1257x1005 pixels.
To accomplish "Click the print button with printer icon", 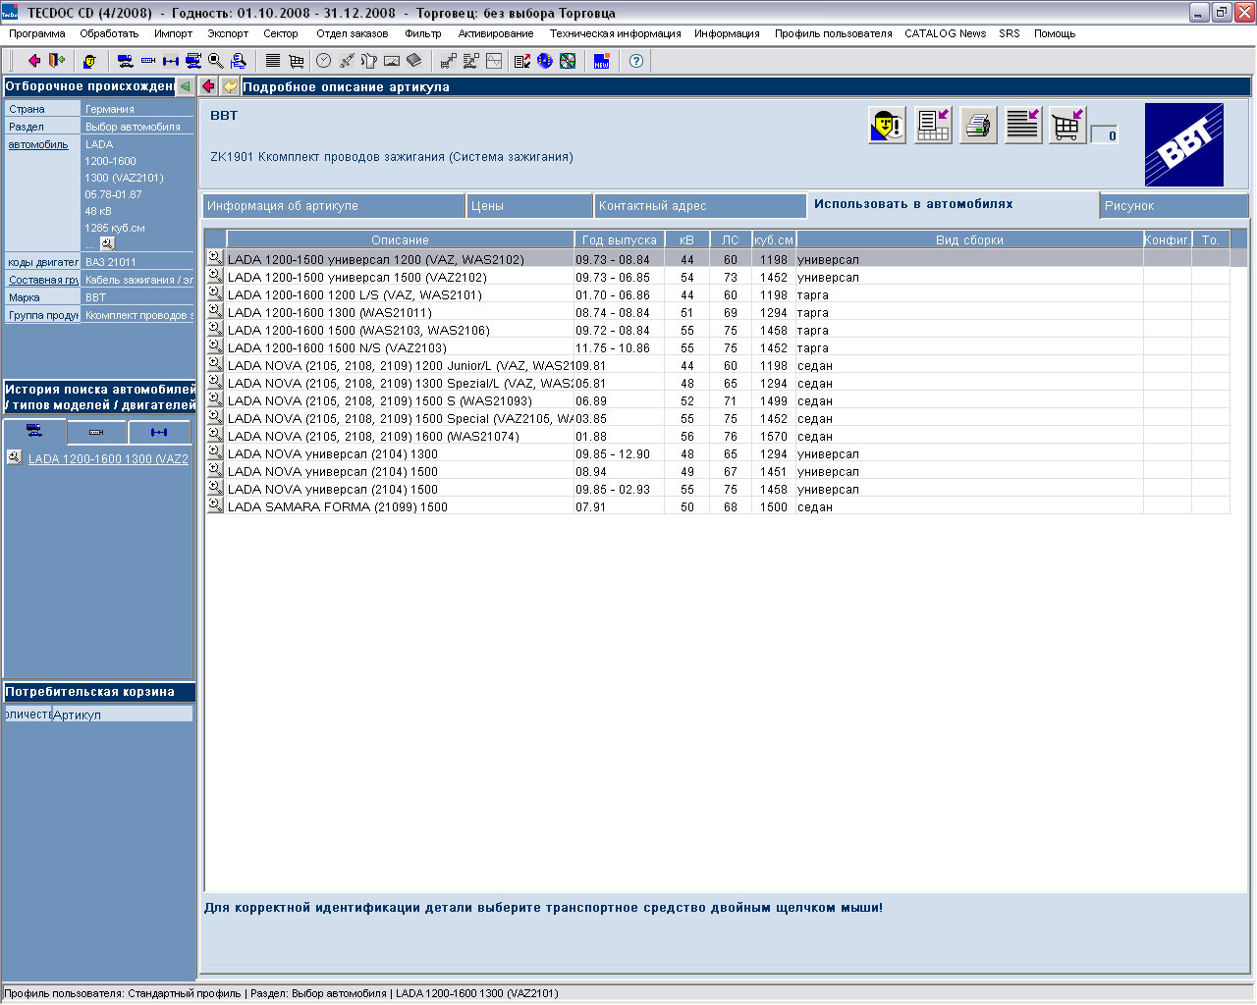I will tap(978, 125).
